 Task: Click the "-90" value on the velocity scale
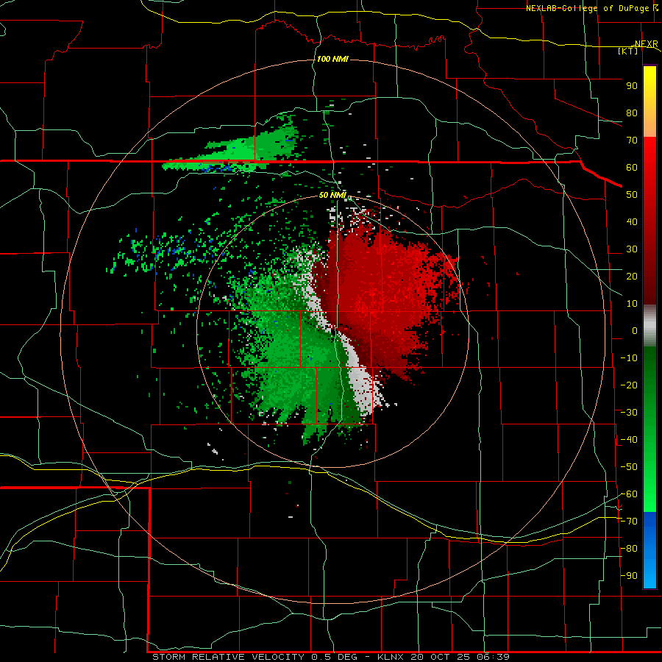pyautogui.click(x=629, y=576)
